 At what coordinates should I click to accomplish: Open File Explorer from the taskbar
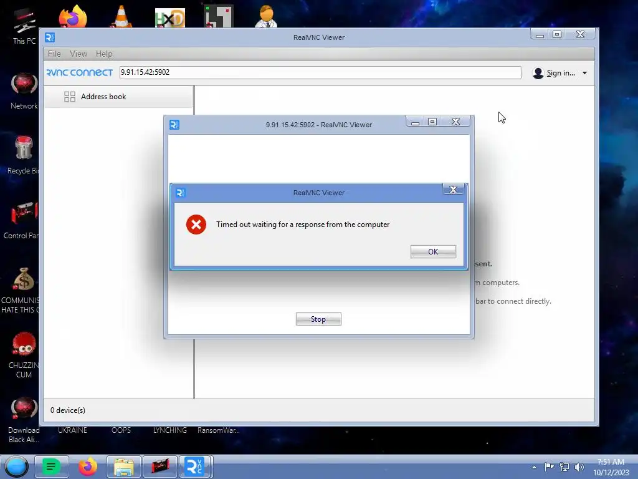[124, 467]
